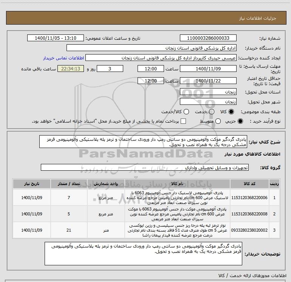This screenshot has width=291, height=282.
Task: Click the واحد شمارش column header
Action: 106,184
